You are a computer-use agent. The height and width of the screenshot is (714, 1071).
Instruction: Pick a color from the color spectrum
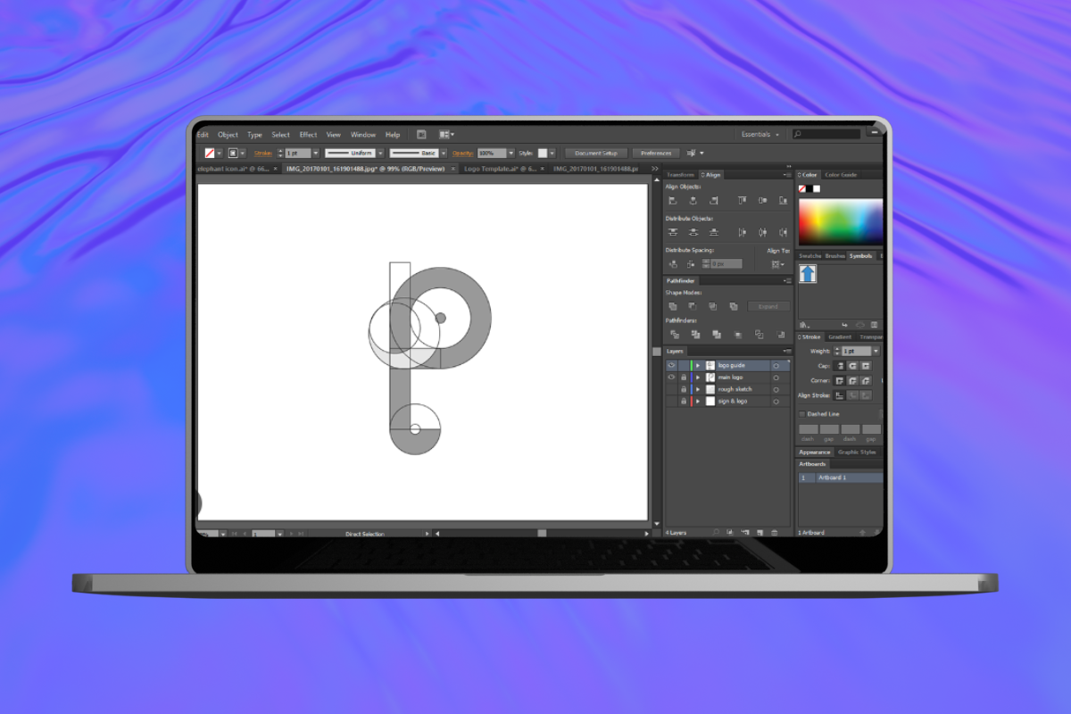[x=840, y=220]
